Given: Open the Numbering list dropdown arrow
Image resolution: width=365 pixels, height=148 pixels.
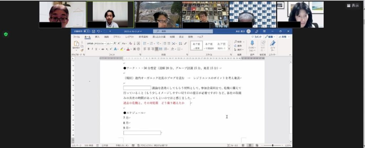Looking at the screenshot, I should 154,43.
